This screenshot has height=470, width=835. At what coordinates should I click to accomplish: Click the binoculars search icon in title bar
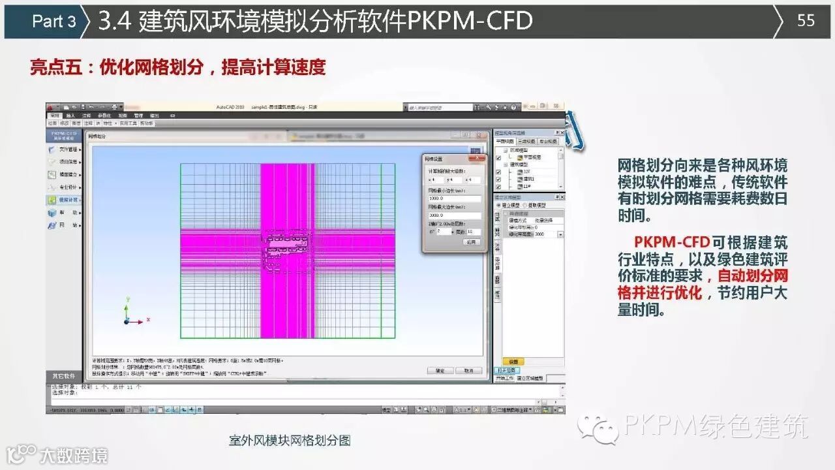[x=479, y=107]
